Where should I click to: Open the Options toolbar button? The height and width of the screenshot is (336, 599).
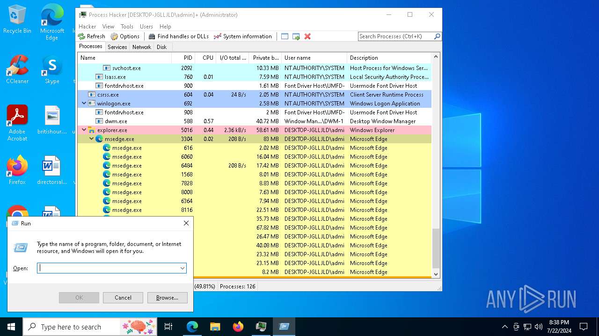tap(125, 36)
